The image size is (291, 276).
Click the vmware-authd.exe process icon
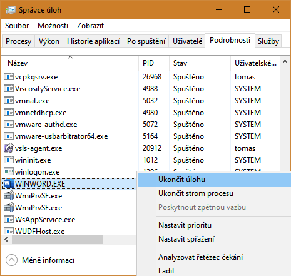pos(9,125)
